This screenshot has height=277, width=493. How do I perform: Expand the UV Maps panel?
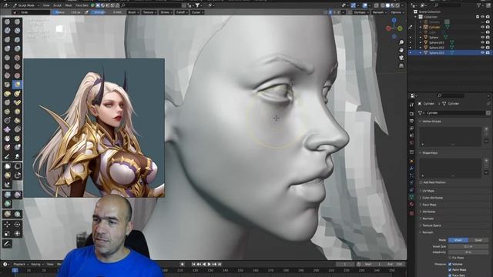pos(428,191)
